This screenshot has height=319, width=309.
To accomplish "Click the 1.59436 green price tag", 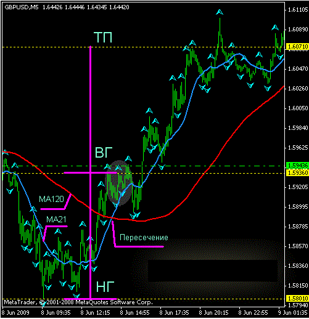I will click(x=297, y=165).
